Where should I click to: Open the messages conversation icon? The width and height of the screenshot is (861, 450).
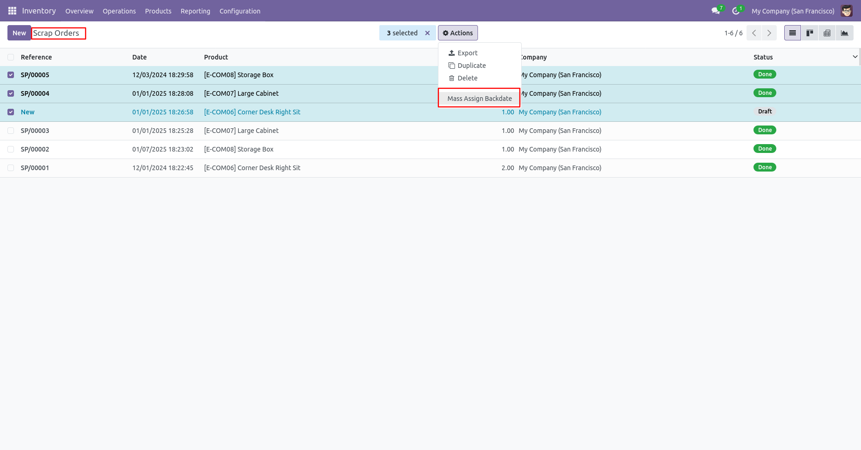tap(715, 11)
